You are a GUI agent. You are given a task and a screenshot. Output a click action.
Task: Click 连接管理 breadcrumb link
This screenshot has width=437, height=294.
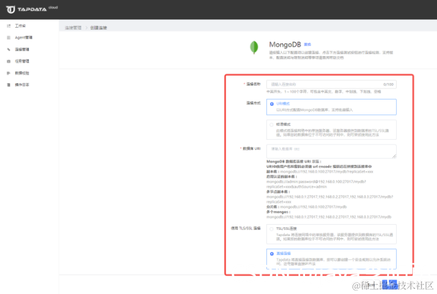click(x=73, y=28)
